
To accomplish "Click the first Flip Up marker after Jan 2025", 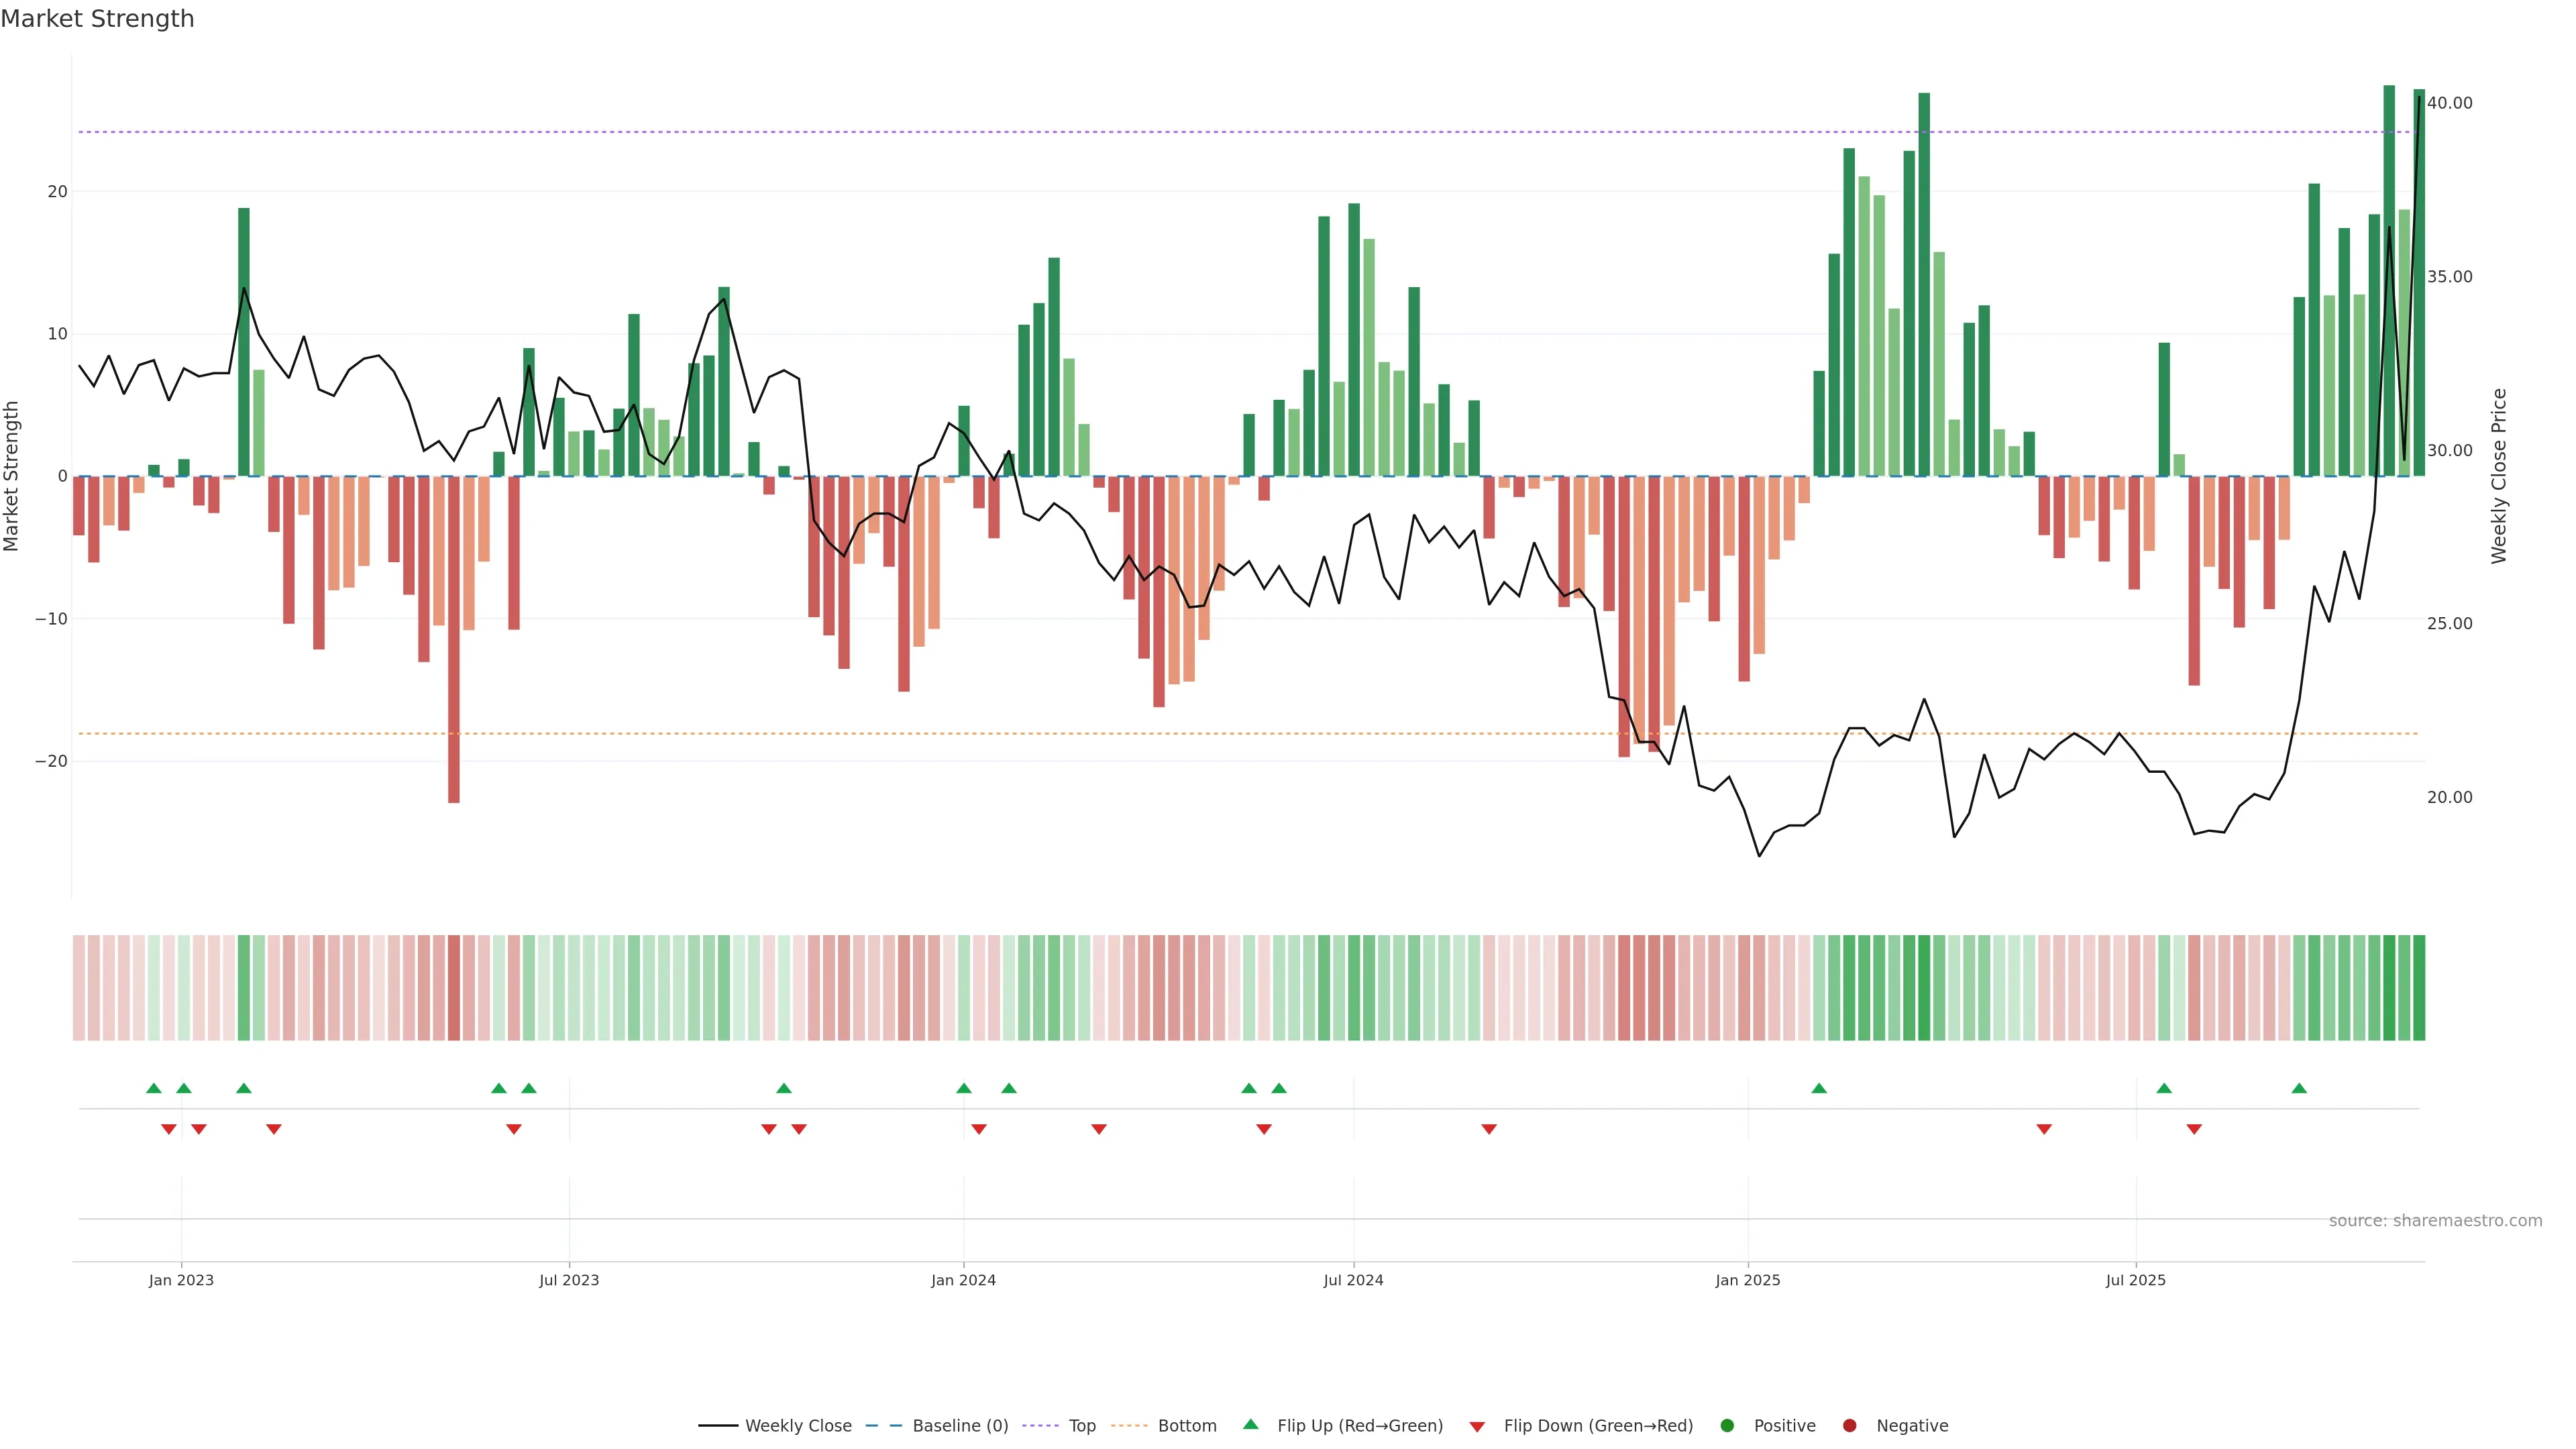I will (1819, 1088).
